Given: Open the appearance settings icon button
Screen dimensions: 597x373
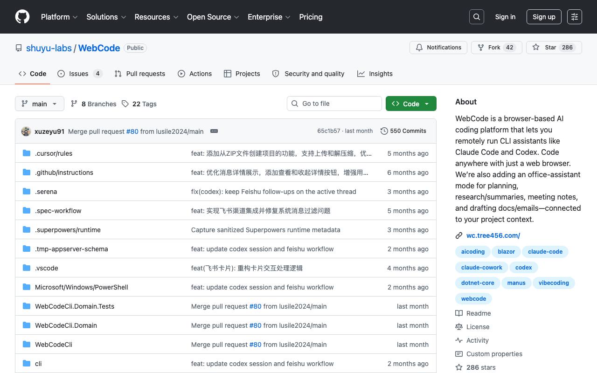Looking at the screenshot, I should (x=575, y=17).
